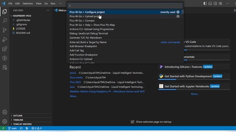Click the command palette input field
The image size is (236, 132).
coord(125,6)
